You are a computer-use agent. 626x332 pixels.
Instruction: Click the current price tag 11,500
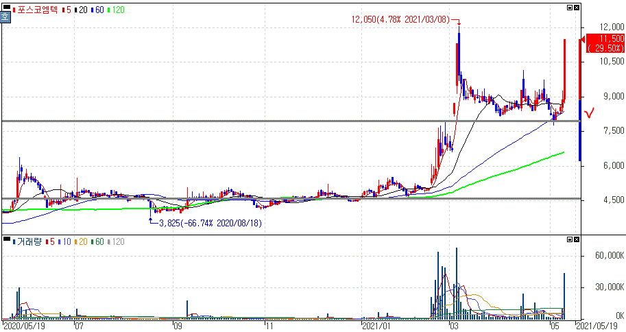[x=605, y=43]
